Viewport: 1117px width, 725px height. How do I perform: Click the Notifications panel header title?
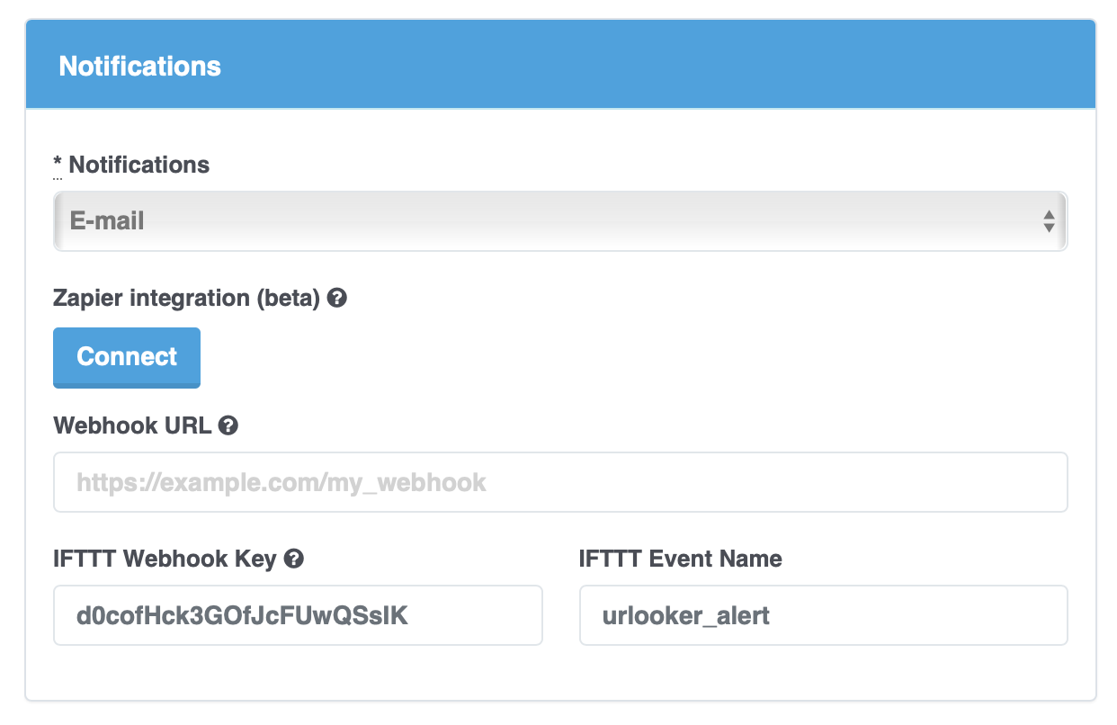(x=139, y=67)
